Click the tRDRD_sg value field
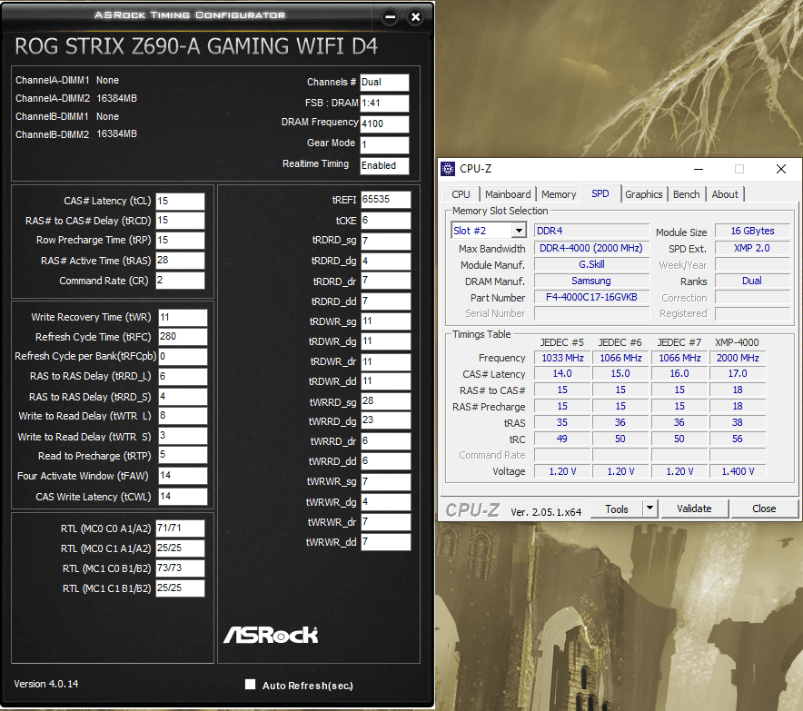 coord(386,242)
